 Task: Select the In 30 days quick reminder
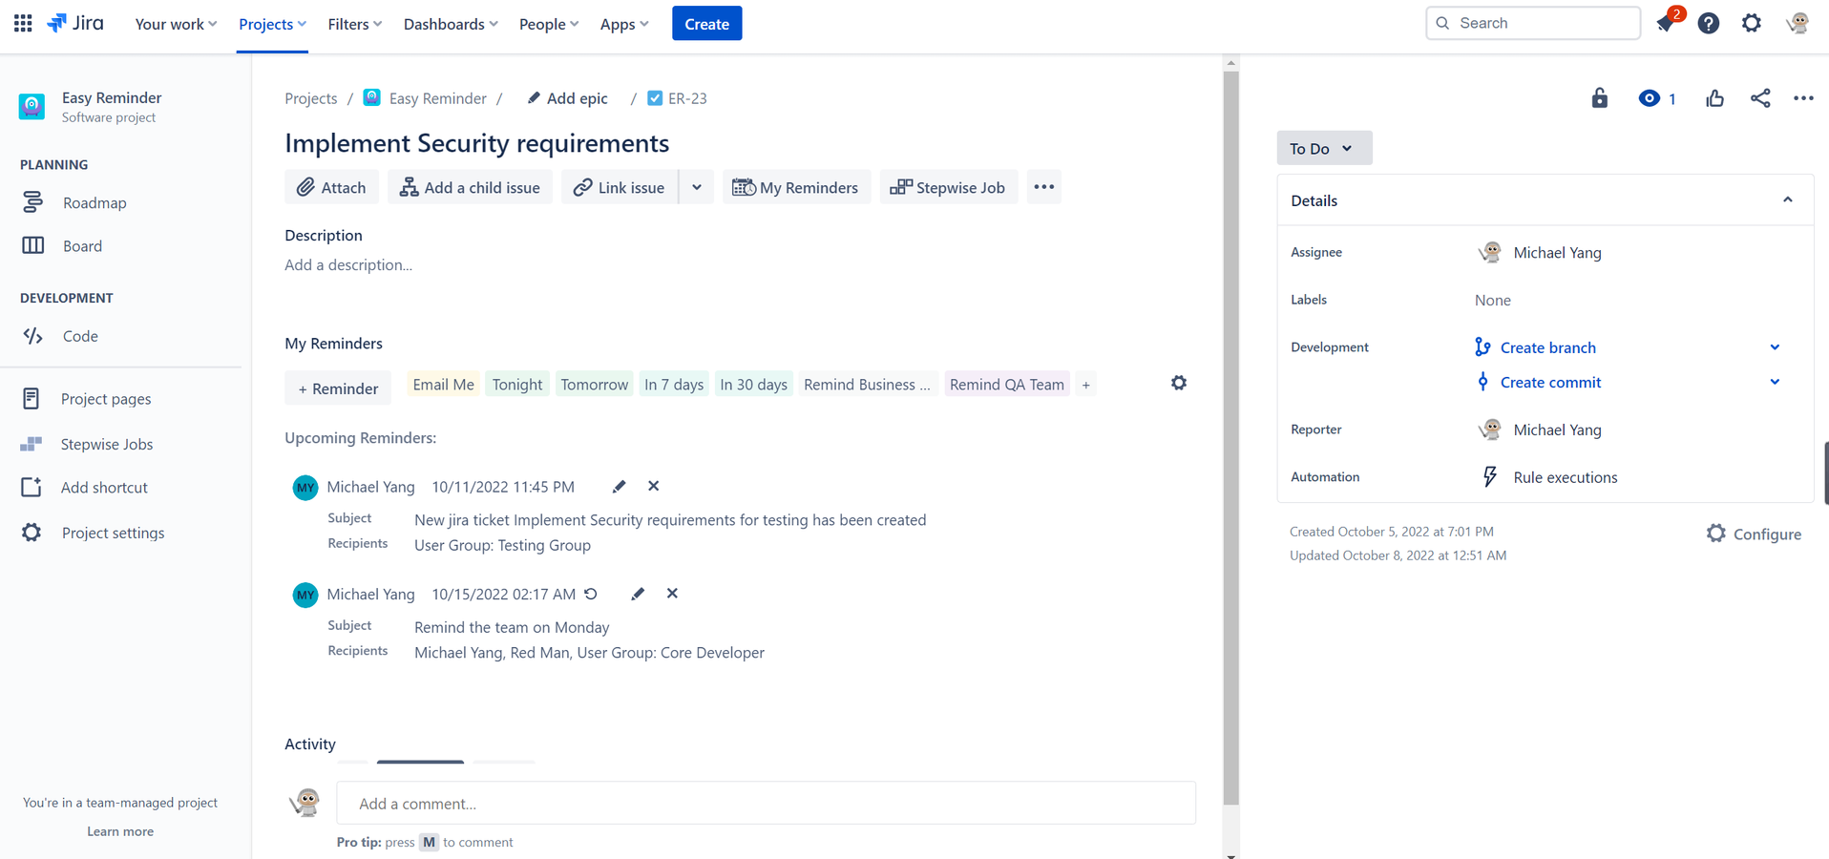pyautogui.click(x=754, y=385)
